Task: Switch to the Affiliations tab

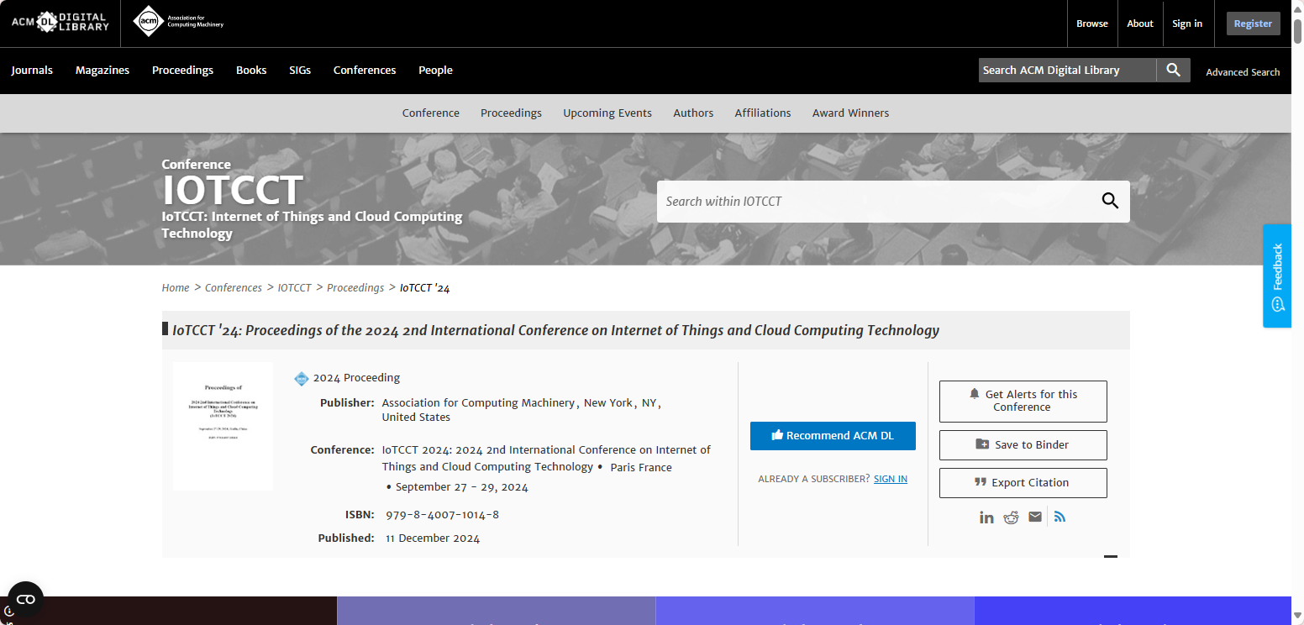Action: click(763, 113)
